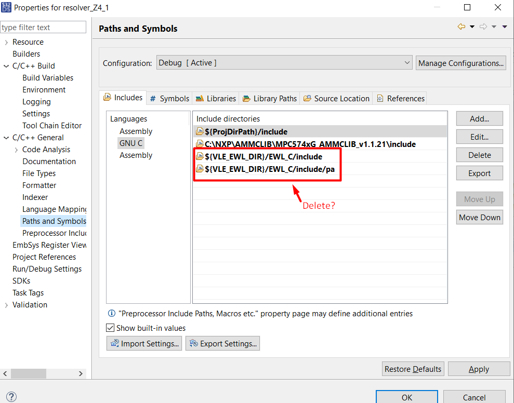Switch to the Includes tab

tap(123, 98)
